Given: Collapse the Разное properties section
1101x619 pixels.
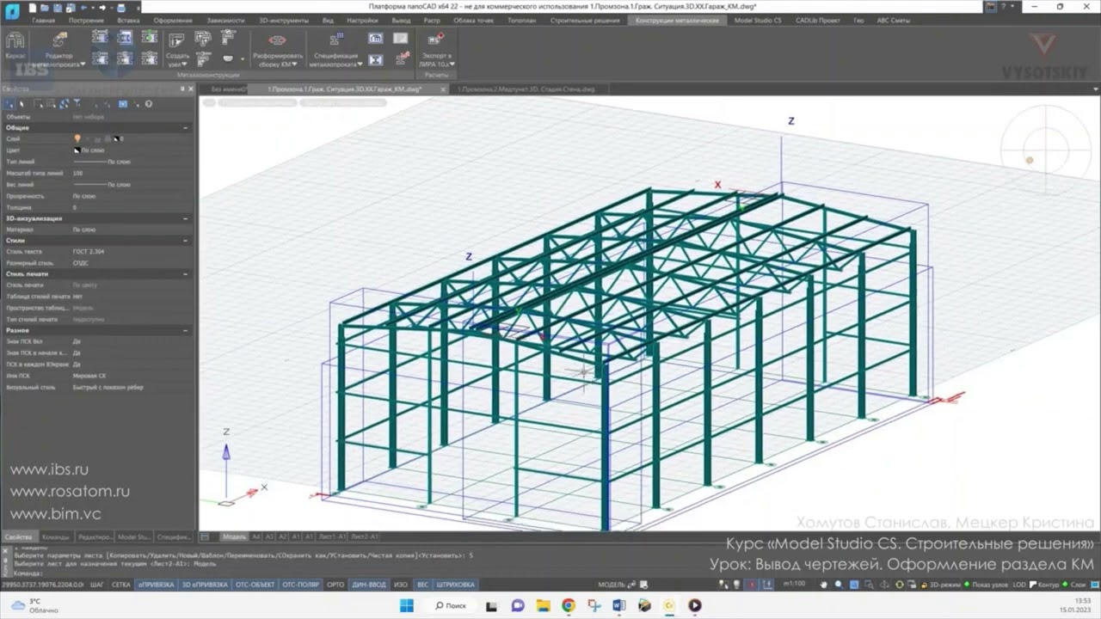Looking at the screenshot, I should pyautogui.click(x=186, y=330).
